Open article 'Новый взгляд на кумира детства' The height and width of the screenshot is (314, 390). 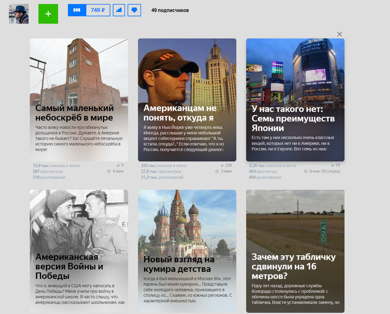coord(179,264)
